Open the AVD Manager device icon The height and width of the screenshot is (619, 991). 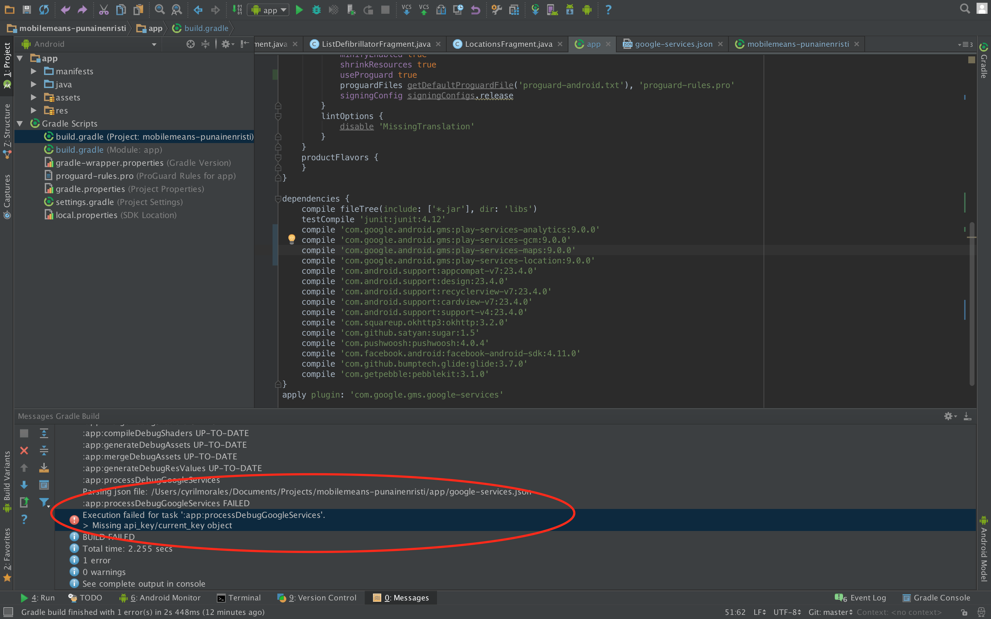click(x=552, y=10)
